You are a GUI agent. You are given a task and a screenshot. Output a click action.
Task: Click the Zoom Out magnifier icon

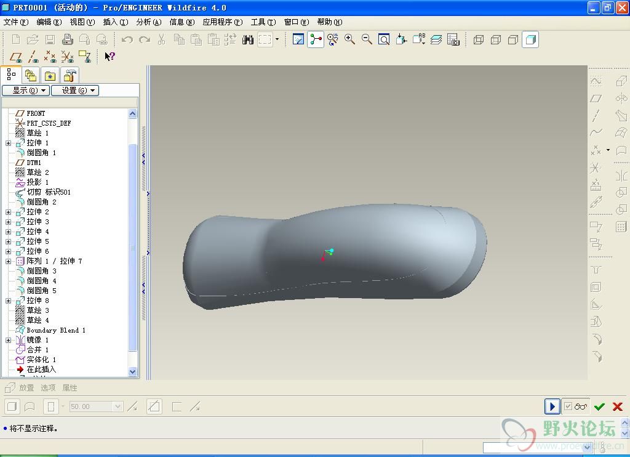367,39
